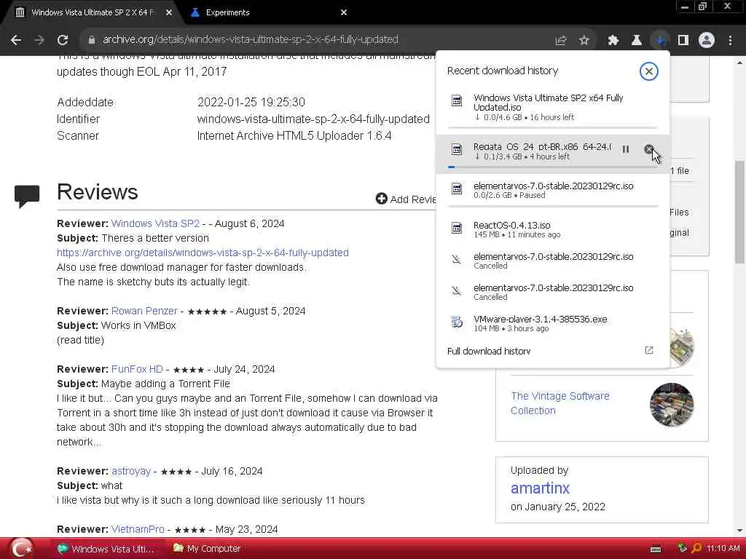Open reviewer Windows Vista SP2 profile
Viewport: 746px width, 559px height.
tap(155, 223)
